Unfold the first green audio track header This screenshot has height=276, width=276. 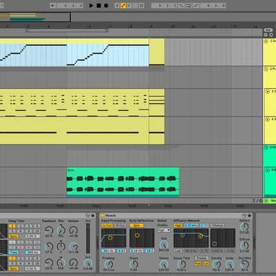coord(266,147)
